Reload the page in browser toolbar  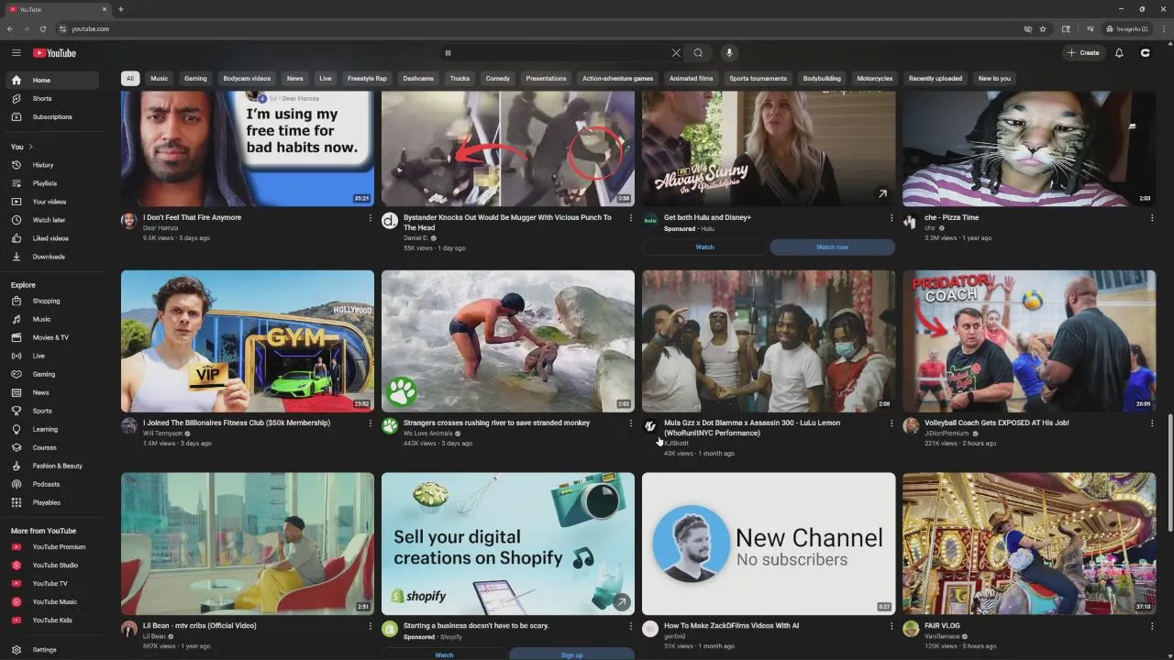(x=42, y=28)
